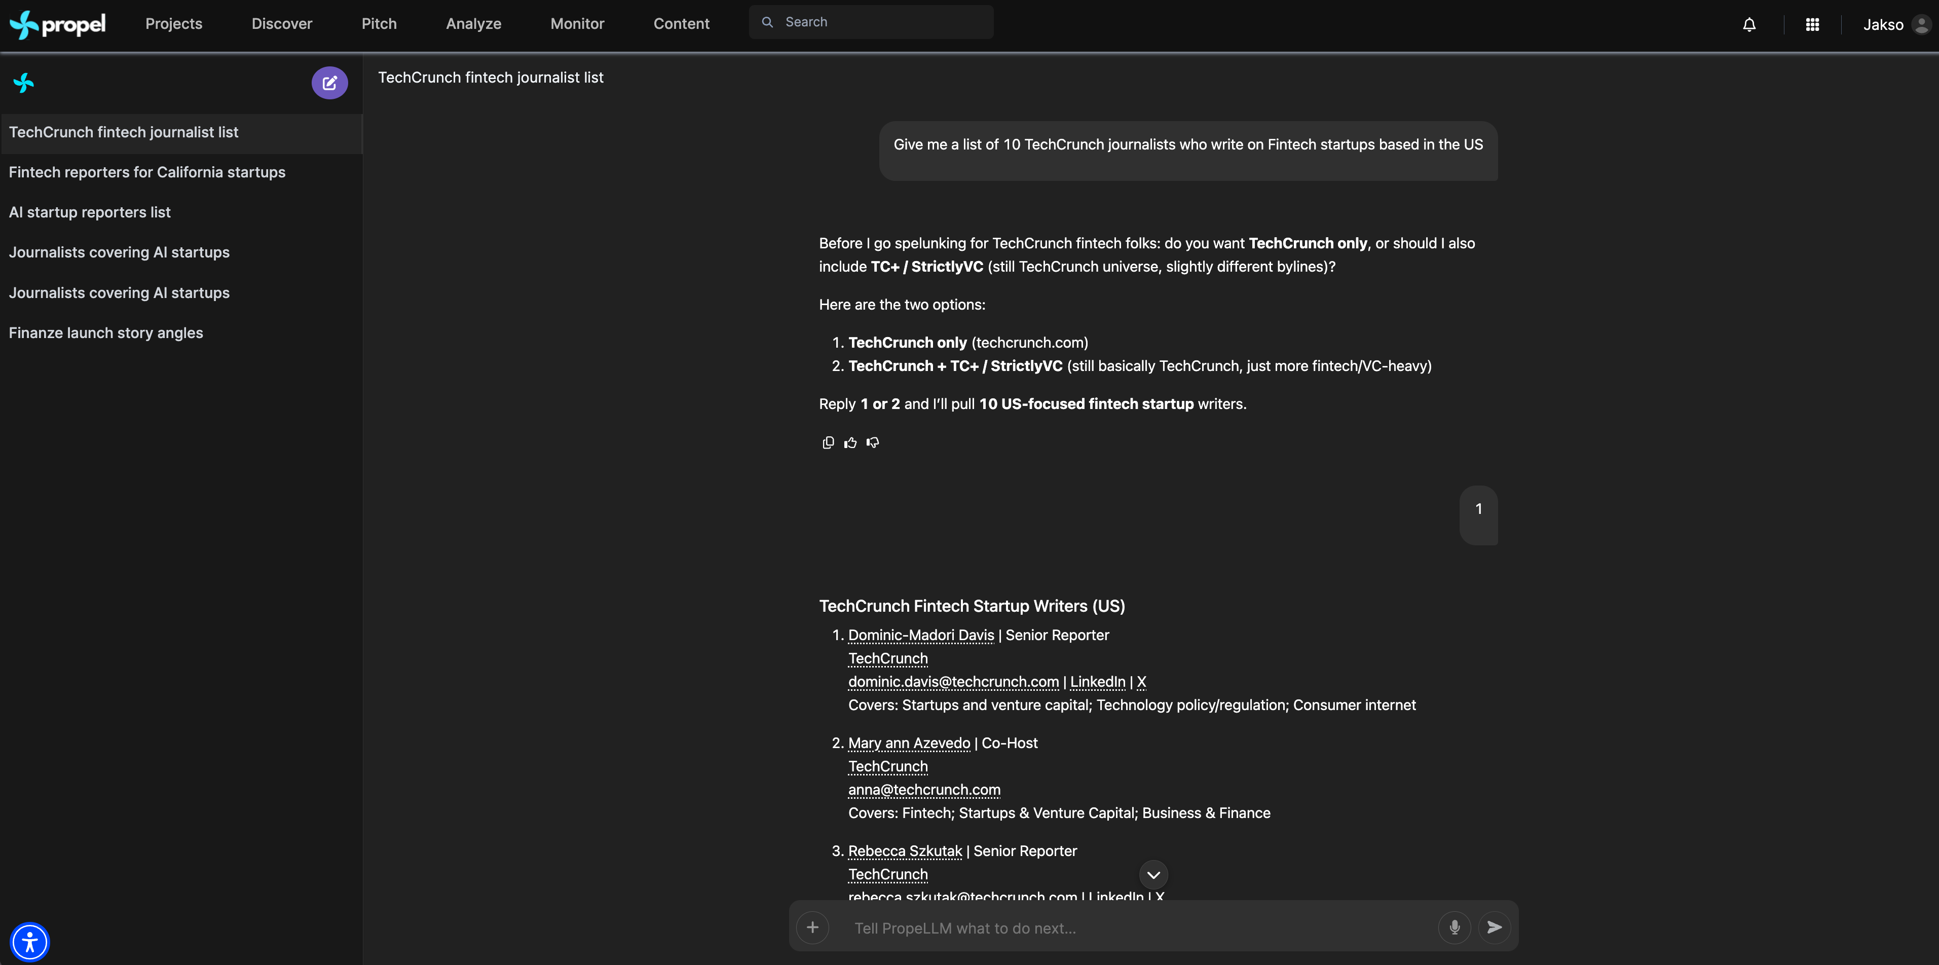Open Dominic-Madori Davis profile link

(x=920, y=635)
